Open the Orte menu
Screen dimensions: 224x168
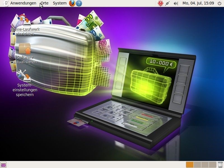click(45, 3)
